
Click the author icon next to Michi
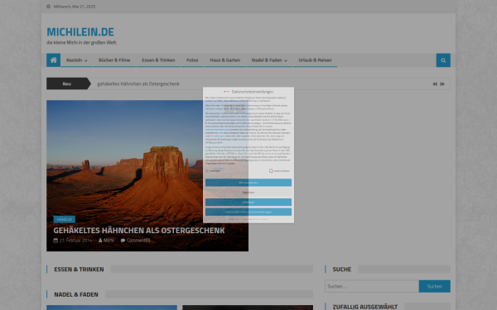100,241
